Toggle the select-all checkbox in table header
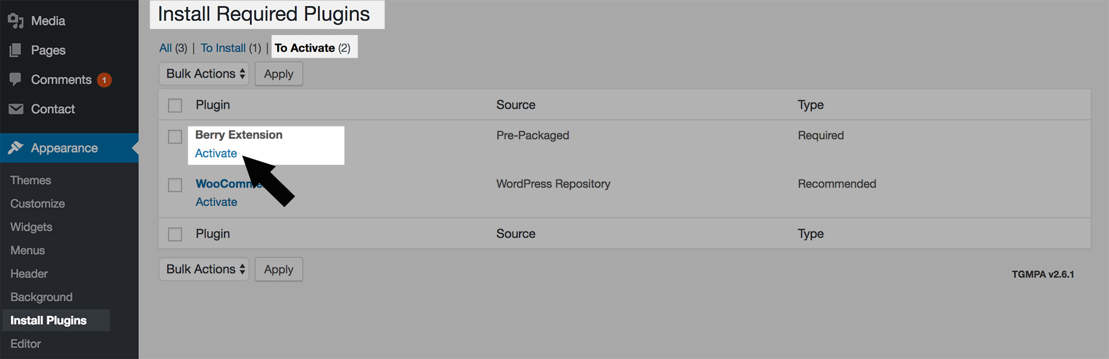 pos(175,105)
